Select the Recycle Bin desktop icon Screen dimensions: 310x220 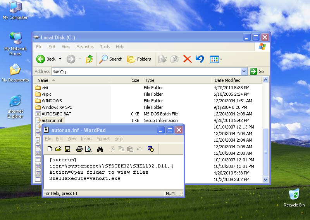pyautogui.click(x=294, y=198)
